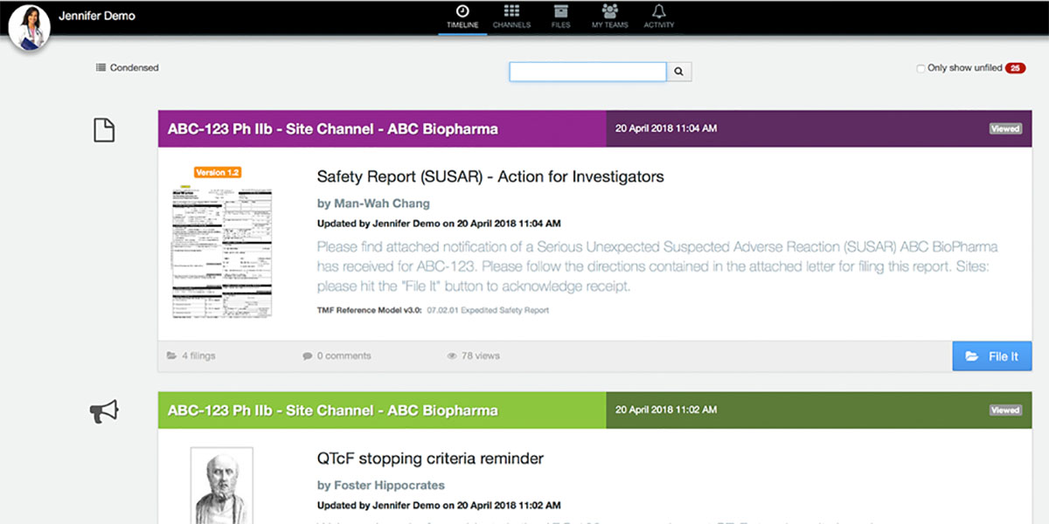Click the document icon beside Safety Report post

[x=104, y=131]
